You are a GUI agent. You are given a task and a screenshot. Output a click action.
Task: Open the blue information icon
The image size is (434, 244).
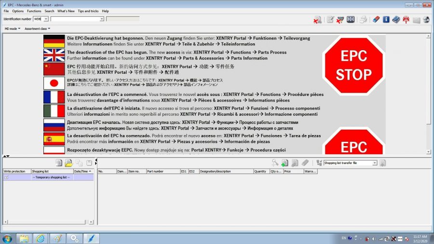386,19
